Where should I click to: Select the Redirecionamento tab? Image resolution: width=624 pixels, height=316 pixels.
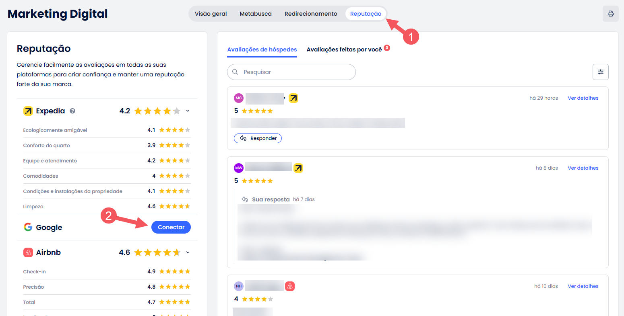point(311,14)
